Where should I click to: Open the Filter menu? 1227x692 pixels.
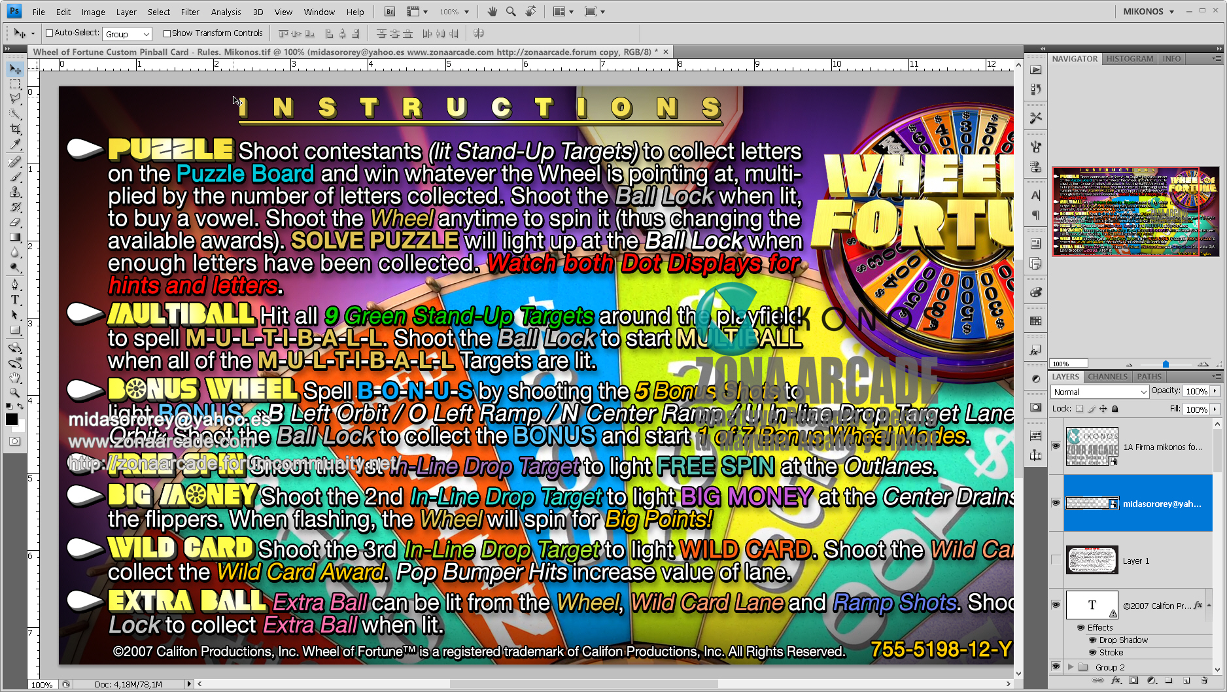[x=190, y=11]
